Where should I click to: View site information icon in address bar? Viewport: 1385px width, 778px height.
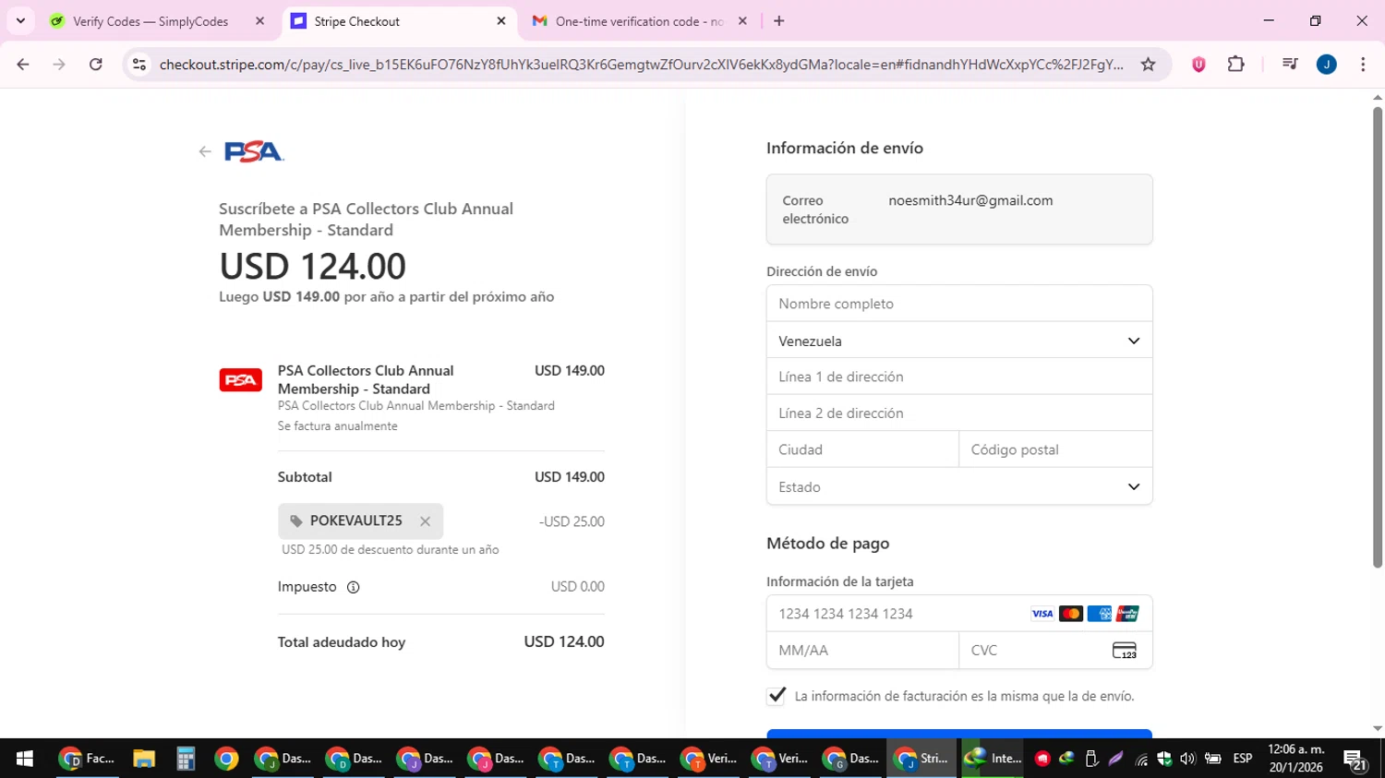tap(139, 65)
